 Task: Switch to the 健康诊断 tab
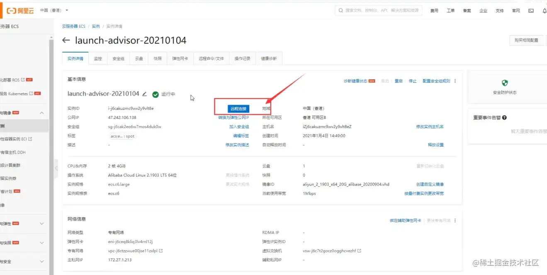269,58
